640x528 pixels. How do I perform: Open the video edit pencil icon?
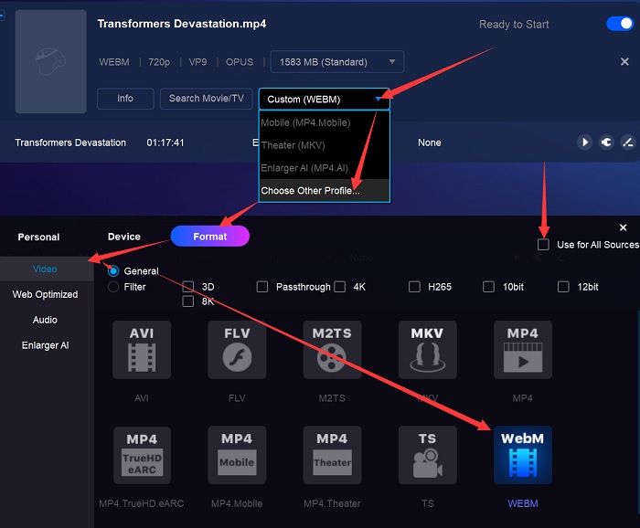click(x=628, y=143)
